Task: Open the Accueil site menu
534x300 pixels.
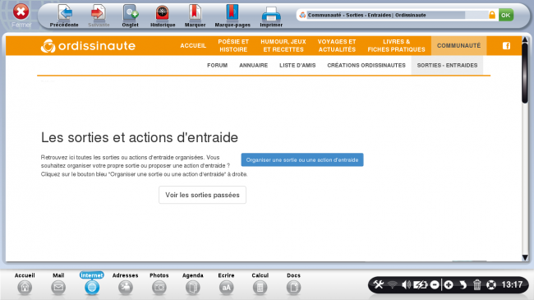Action: [x=193, y=46]
